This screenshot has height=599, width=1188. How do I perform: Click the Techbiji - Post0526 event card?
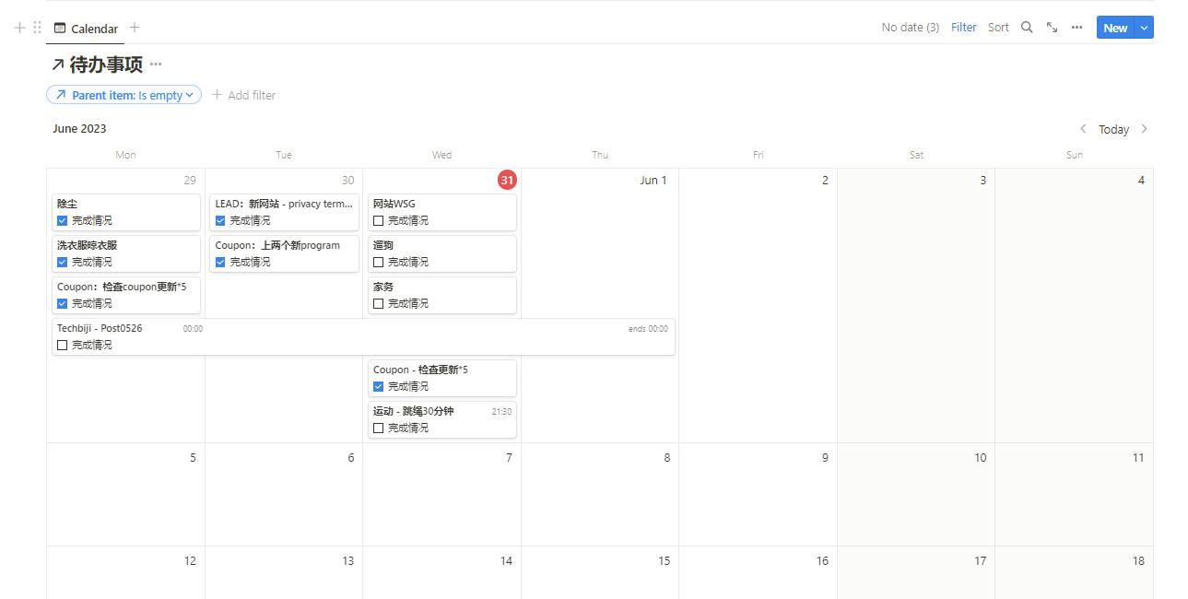coord(100,327)
